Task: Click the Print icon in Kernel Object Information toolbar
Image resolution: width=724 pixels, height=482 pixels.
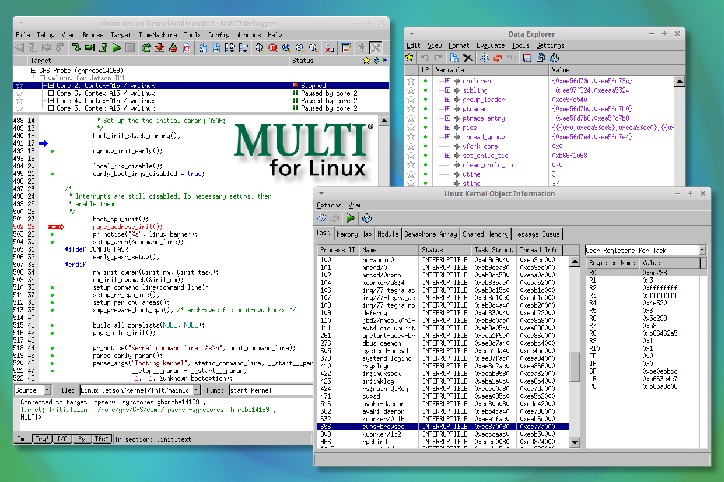Action: point(366,219)
